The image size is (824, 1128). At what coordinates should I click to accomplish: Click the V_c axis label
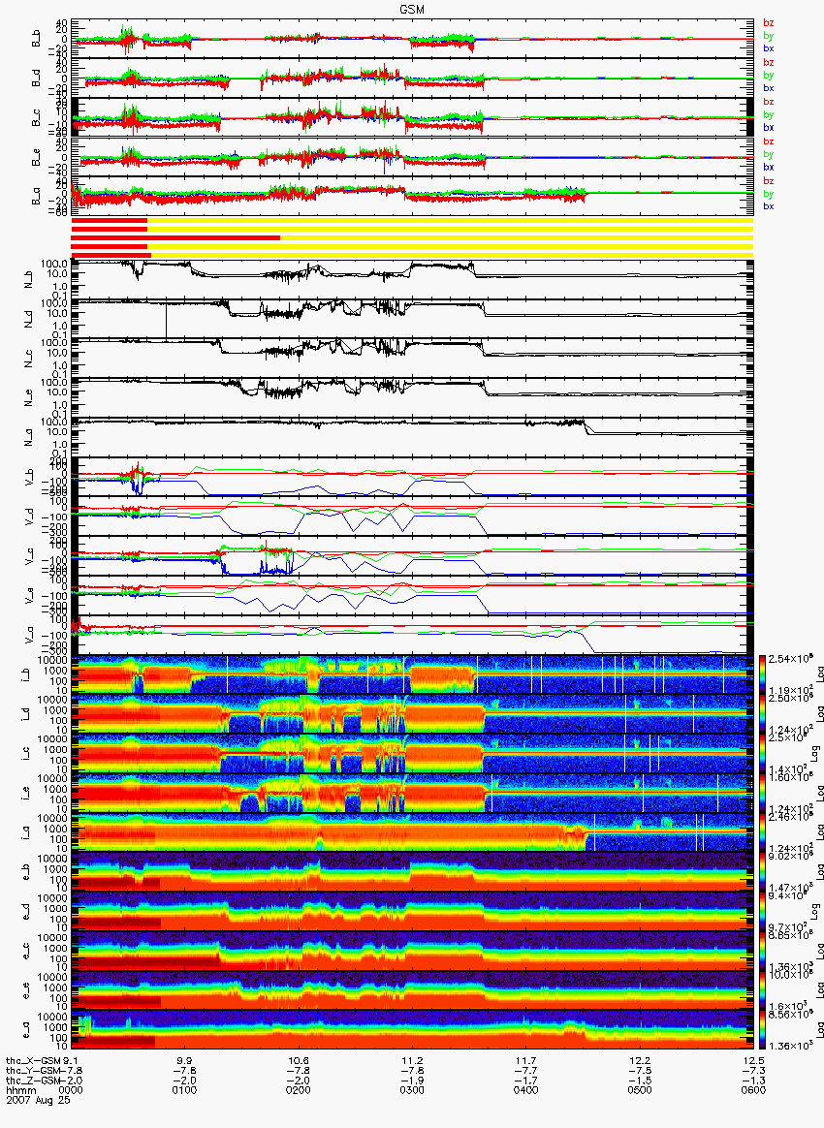point(30,556)
